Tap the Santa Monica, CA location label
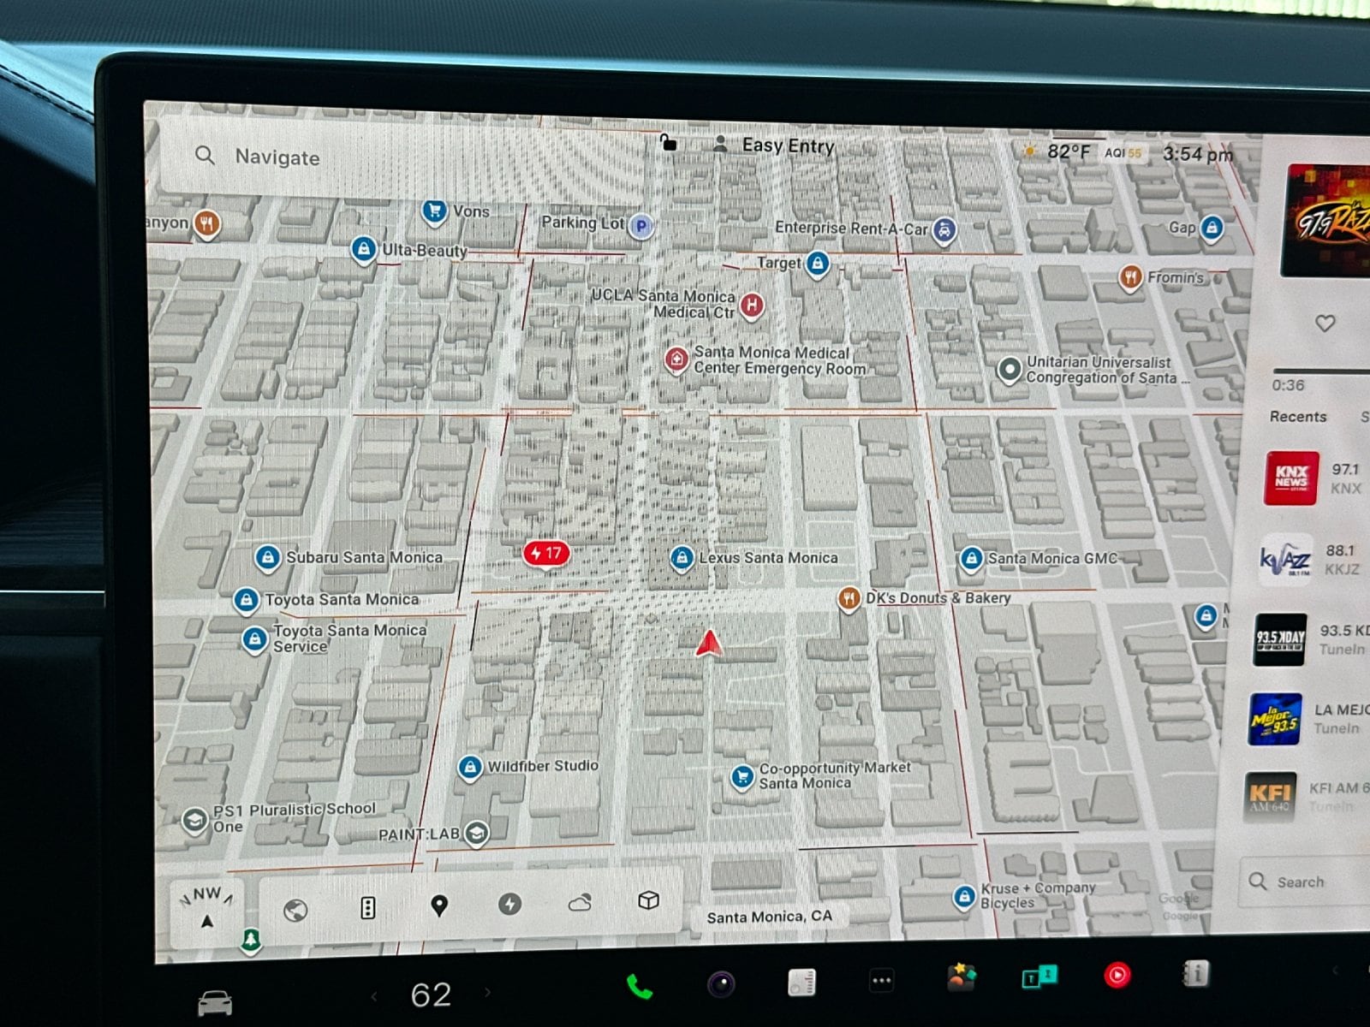The height and width of the screenshot is (1027, 1370). pos(769,917)
